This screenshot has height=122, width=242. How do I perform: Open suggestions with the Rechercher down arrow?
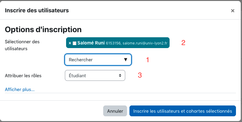(x=126, y=59)
